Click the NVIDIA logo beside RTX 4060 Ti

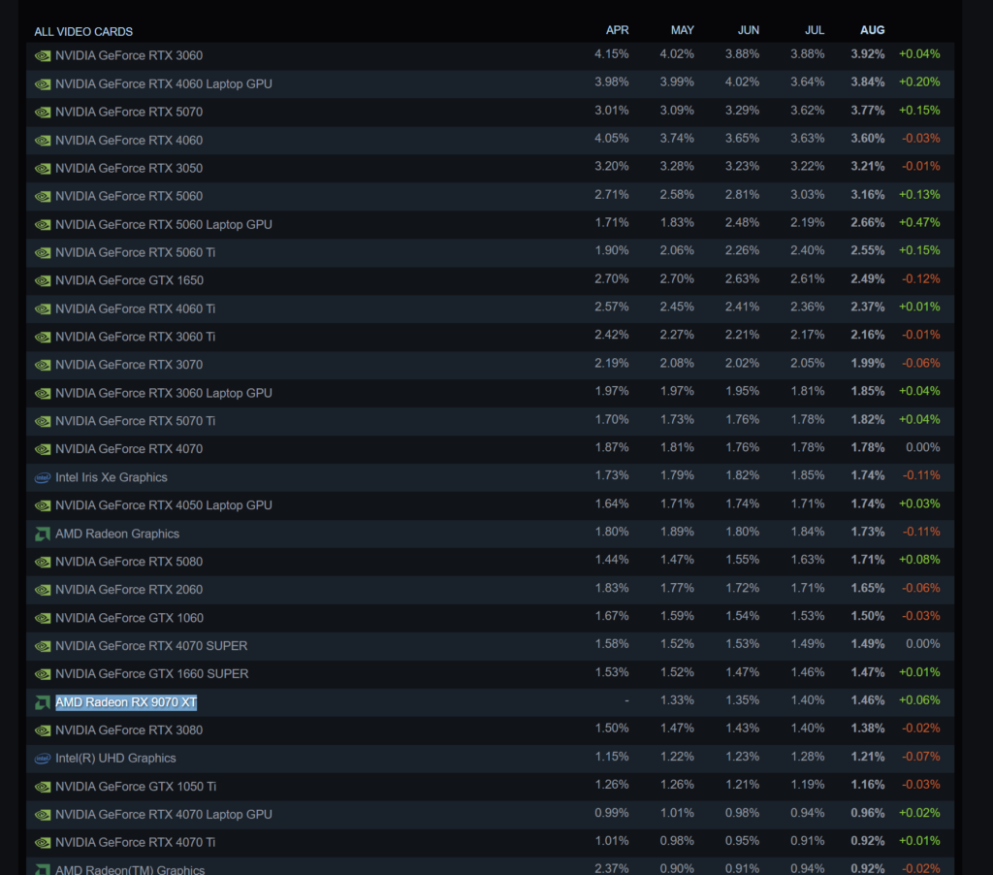[43, 309]
